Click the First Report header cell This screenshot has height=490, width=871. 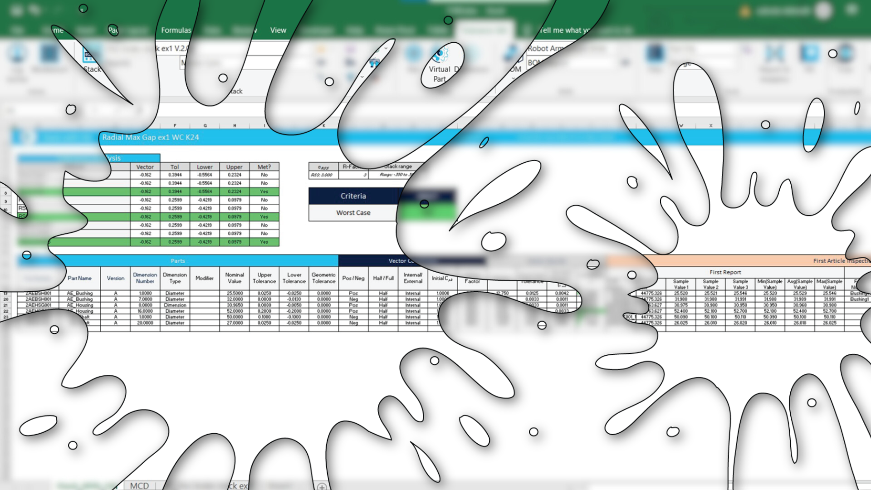coord(725,272)
